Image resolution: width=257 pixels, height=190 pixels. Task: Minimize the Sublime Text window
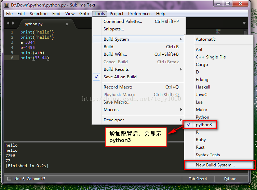coord(218,4)
